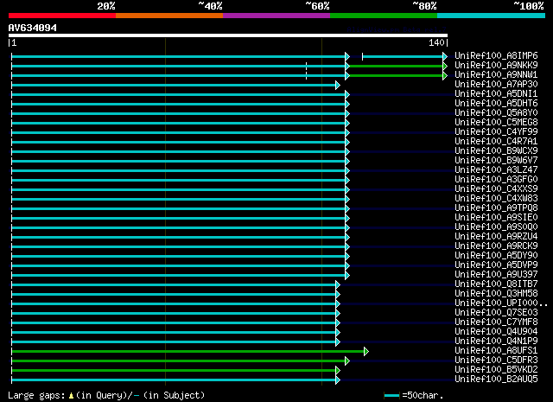This screenshot has width=553, height=402.
Task: Click the start position 1 label
Action: 14,42
